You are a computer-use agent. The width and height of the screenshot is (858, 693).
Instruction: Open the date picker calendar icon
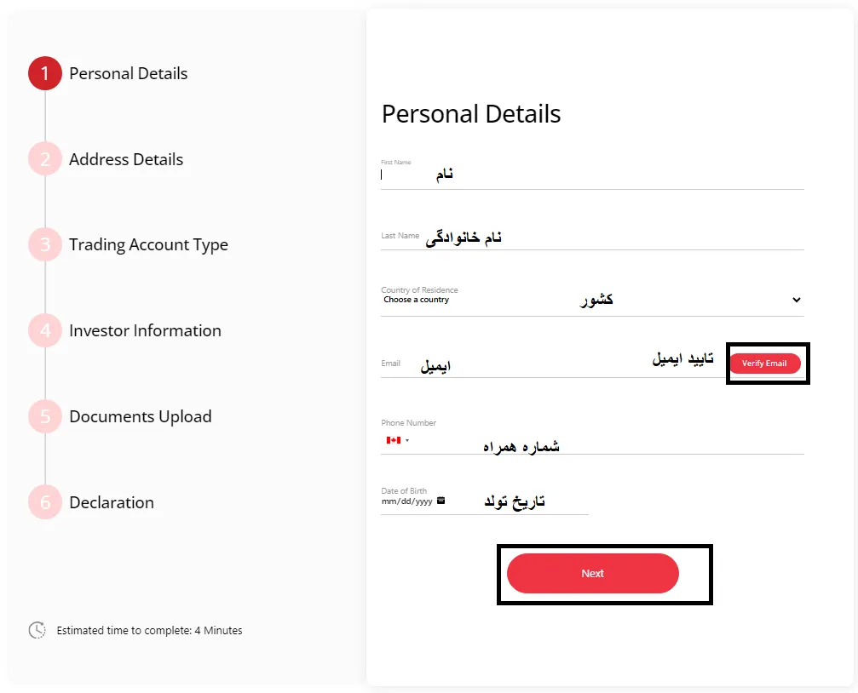pyautogui.click(x=440, y=500)
